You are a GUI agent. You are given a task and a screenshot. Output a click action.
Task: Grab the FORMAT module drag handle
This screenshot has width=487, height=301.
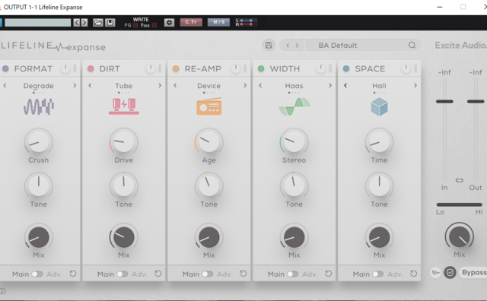75,68
